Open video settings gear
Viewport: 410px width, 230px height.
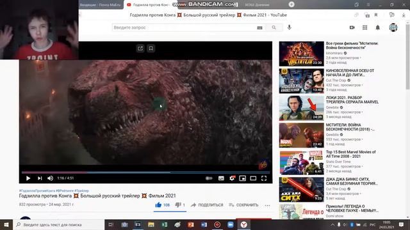[x=232, y=178]
